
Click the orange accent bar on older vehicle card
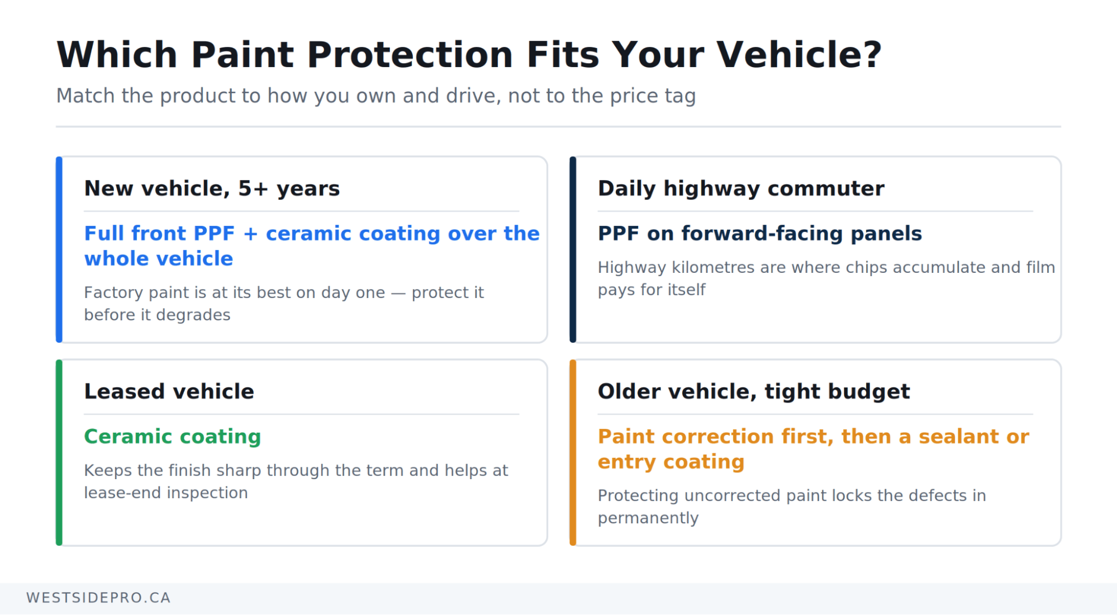coord(573,452)
